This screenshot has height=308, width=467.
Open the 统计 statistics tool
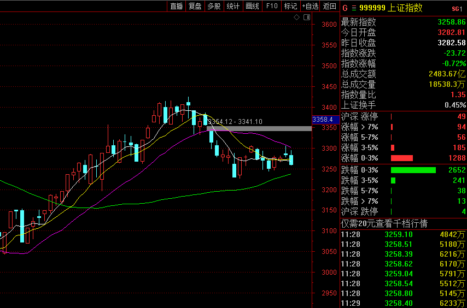coord(233,6)
